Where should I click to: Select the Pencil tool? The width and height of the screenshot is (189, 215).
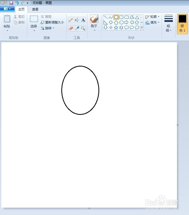click(x=71, y=20)
